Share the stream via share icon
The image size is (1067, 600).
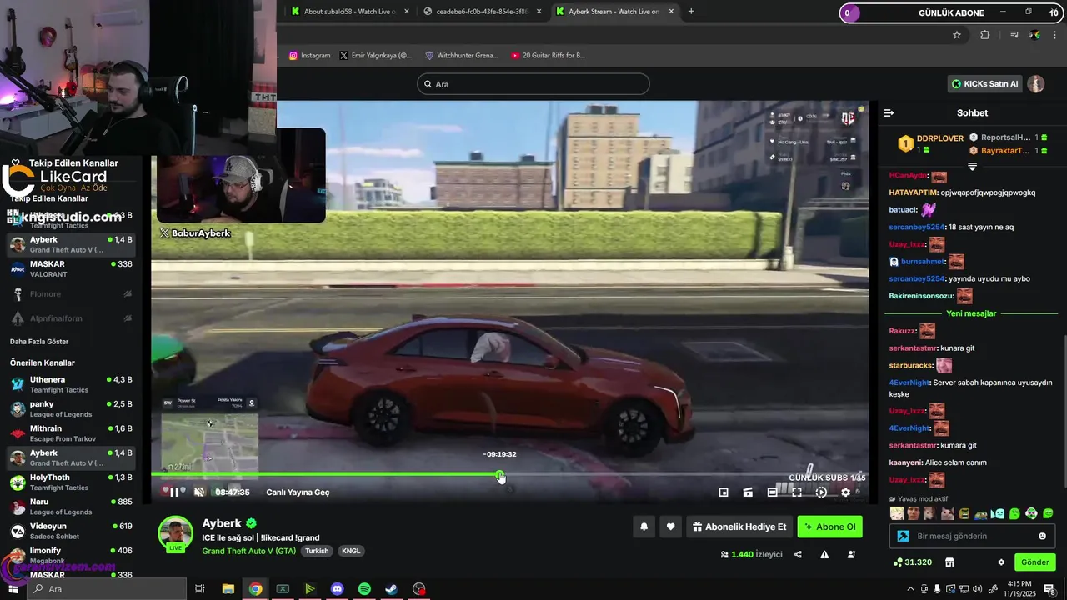click(x=799, y=554)
